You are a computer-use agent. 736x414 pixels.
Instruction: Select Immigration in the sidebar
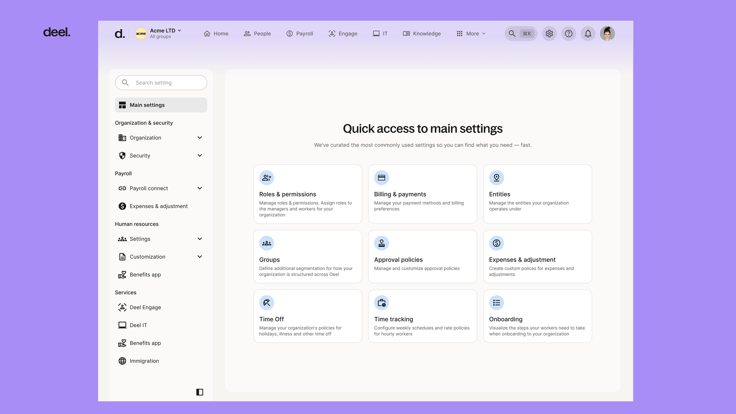coord(144,361)
